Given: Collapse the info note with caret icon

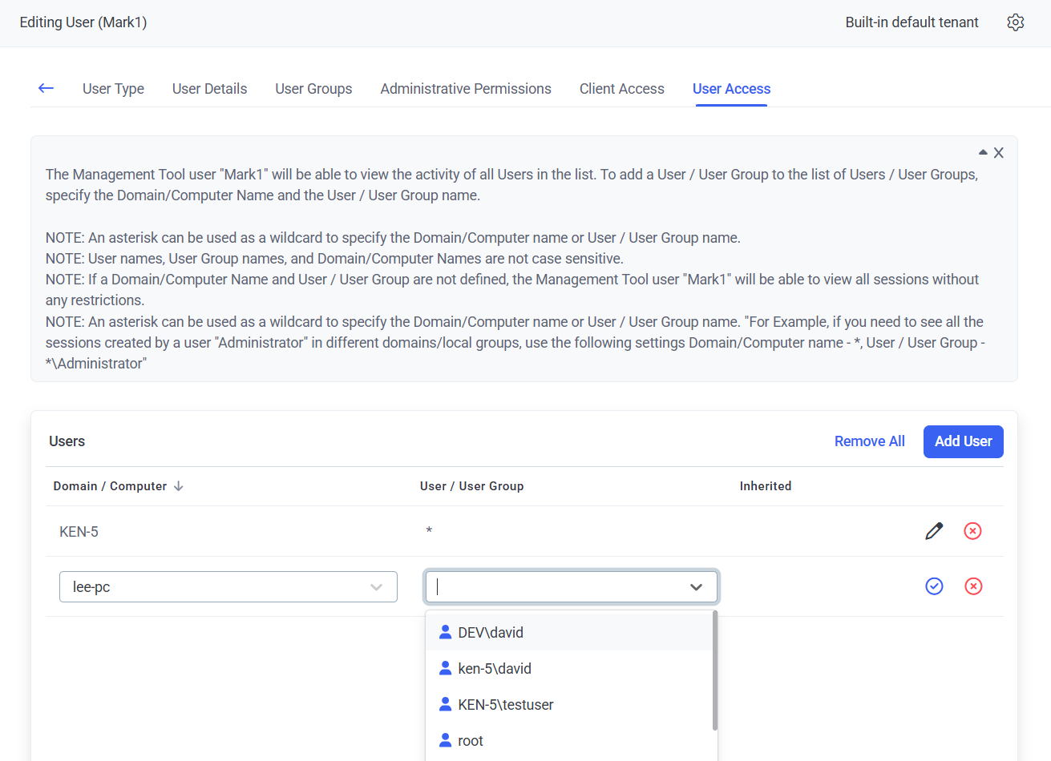Looking at the screenshot, I should pyautogui.click(x=983, y=152).
